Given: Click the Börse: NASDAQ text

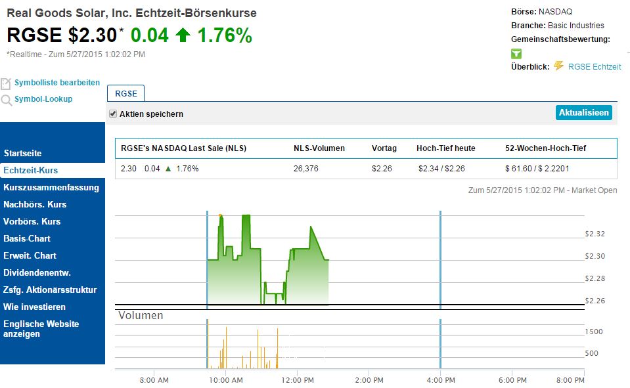Looking at the screenshot, I should tap(541, 12).
